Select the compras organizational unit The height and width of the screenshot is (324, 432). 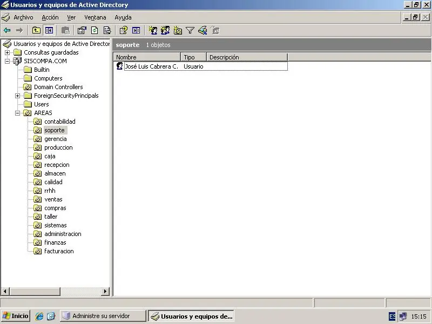(55, 208)
